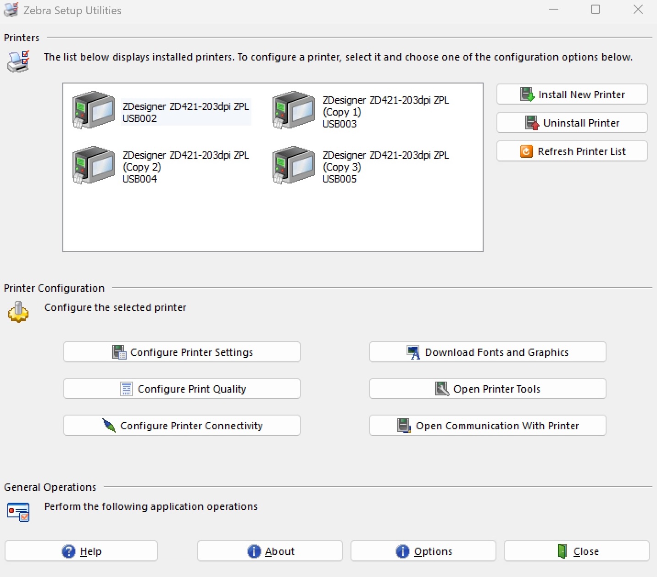The width and height of the screenshot is (657, 577).
Task: Select the ZDesigner ZD421 USB002 printer icon
Action: [94, 110]
